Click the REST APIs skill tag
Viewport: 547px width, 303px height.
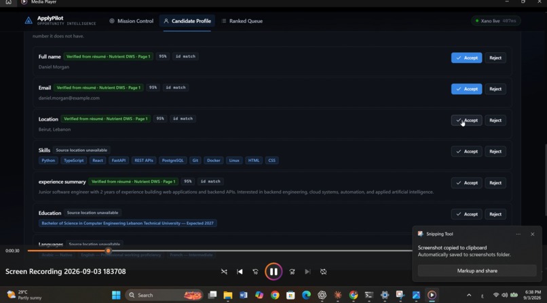click(144, 161)
